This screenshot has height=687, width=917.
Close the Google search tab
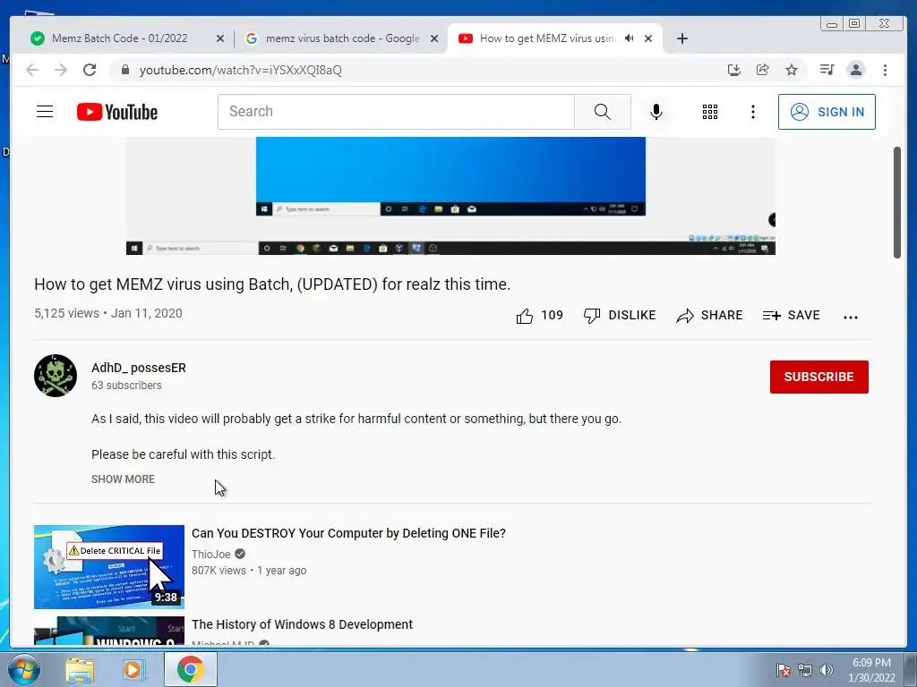(434, 38)
